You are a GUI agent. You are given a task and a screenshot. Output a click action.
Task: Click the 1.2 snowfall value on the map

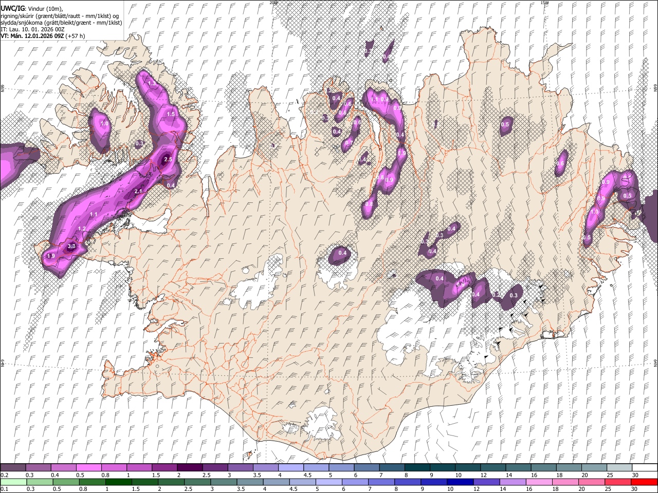click(x=82, y=229)
